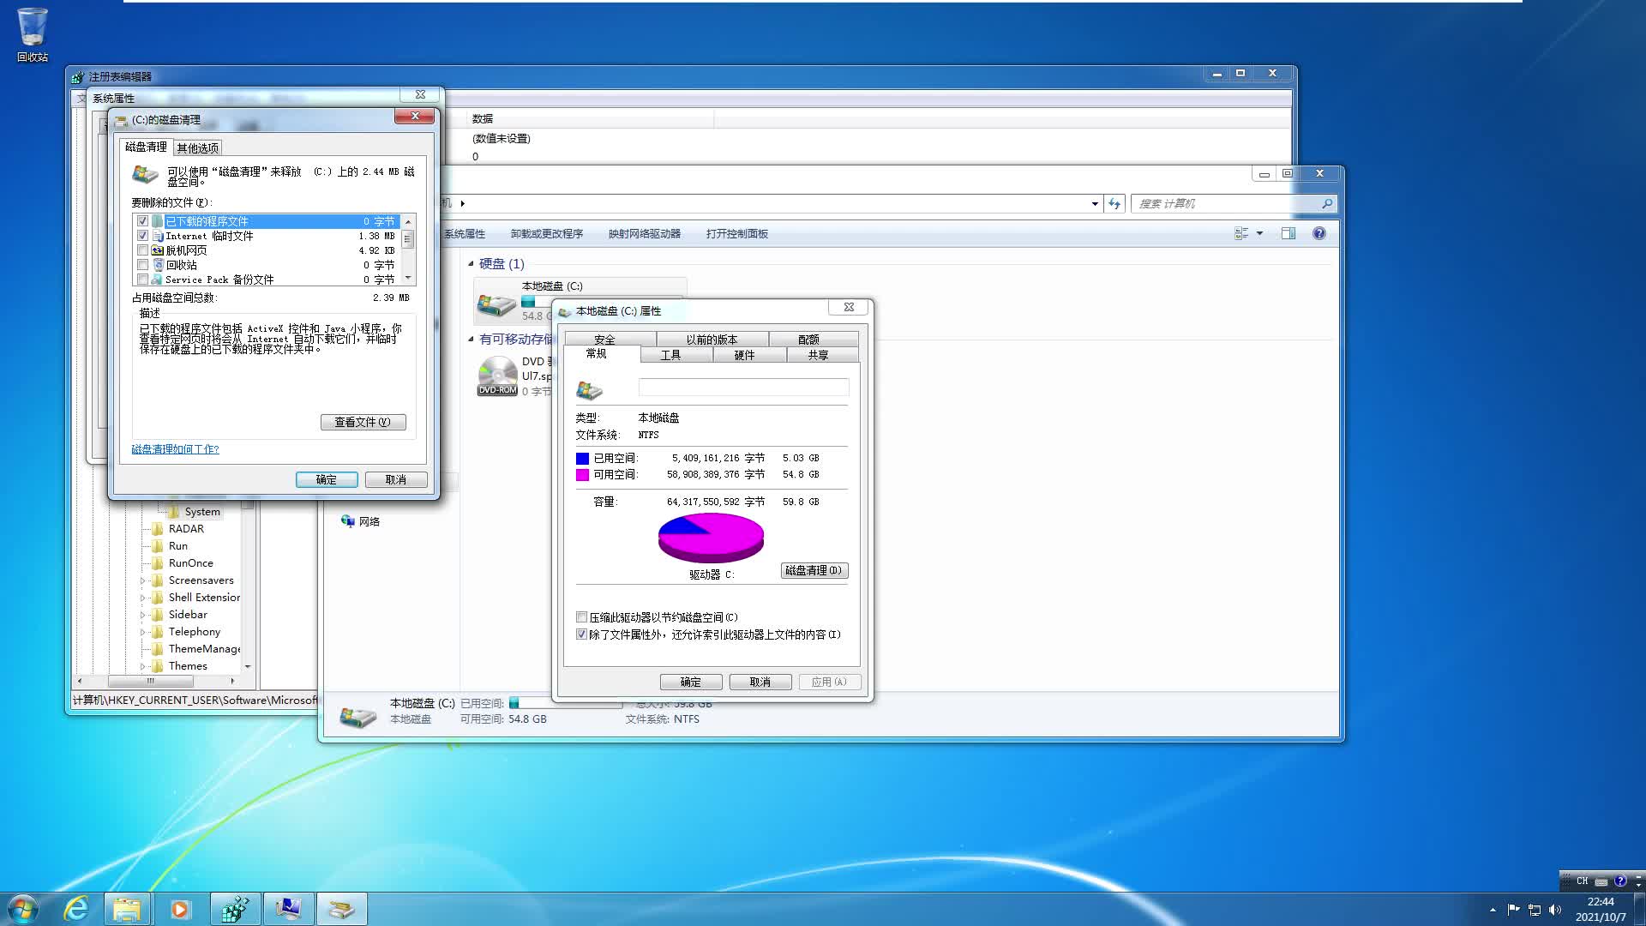The height and width of the screenshot is (926, 1646).
Task: Open the address bar history dropdown
Action: tap(1095, 203)
